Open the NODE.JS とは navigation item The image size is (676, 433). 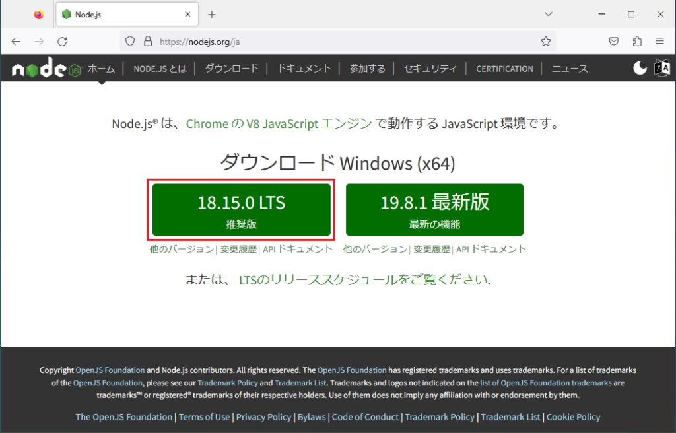[160, 69]
